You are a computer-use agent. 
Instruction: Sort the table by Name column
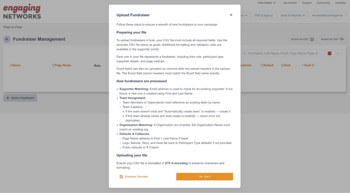15,65
